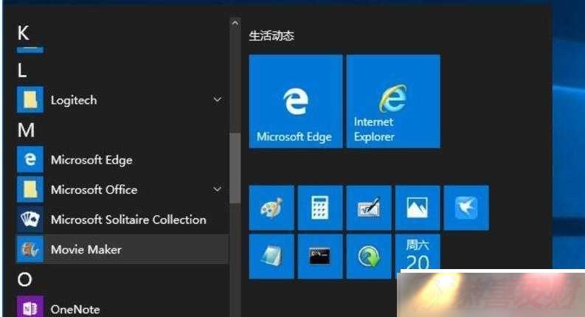Click the letter K section header

click(23, 33)
